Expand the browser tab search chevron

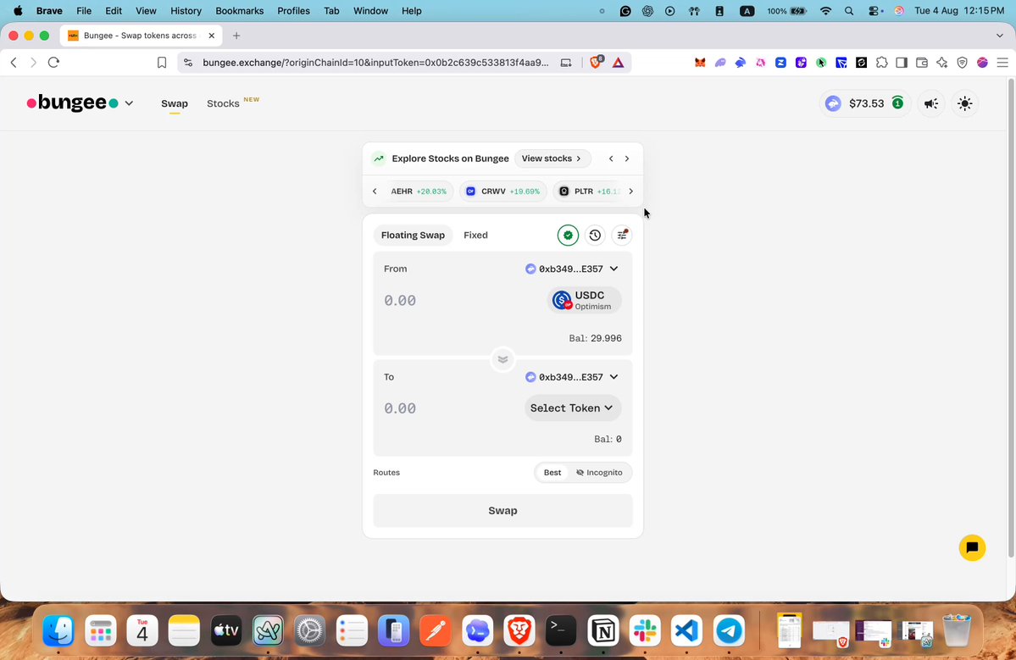click(1000, 36)
